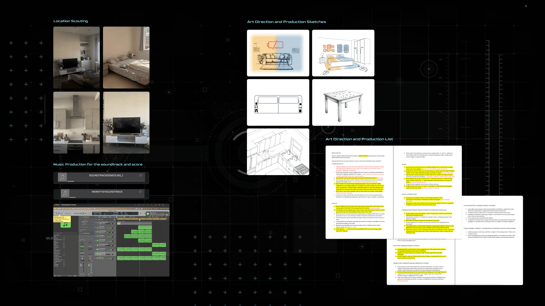Mute the Classic Electric Piano track
Image resolution: width=545 pixels, height=306 pixels.
pos(100,224)
